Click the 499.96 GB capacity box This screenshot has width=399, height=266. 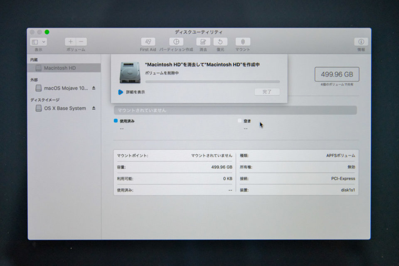pos(337,74)
